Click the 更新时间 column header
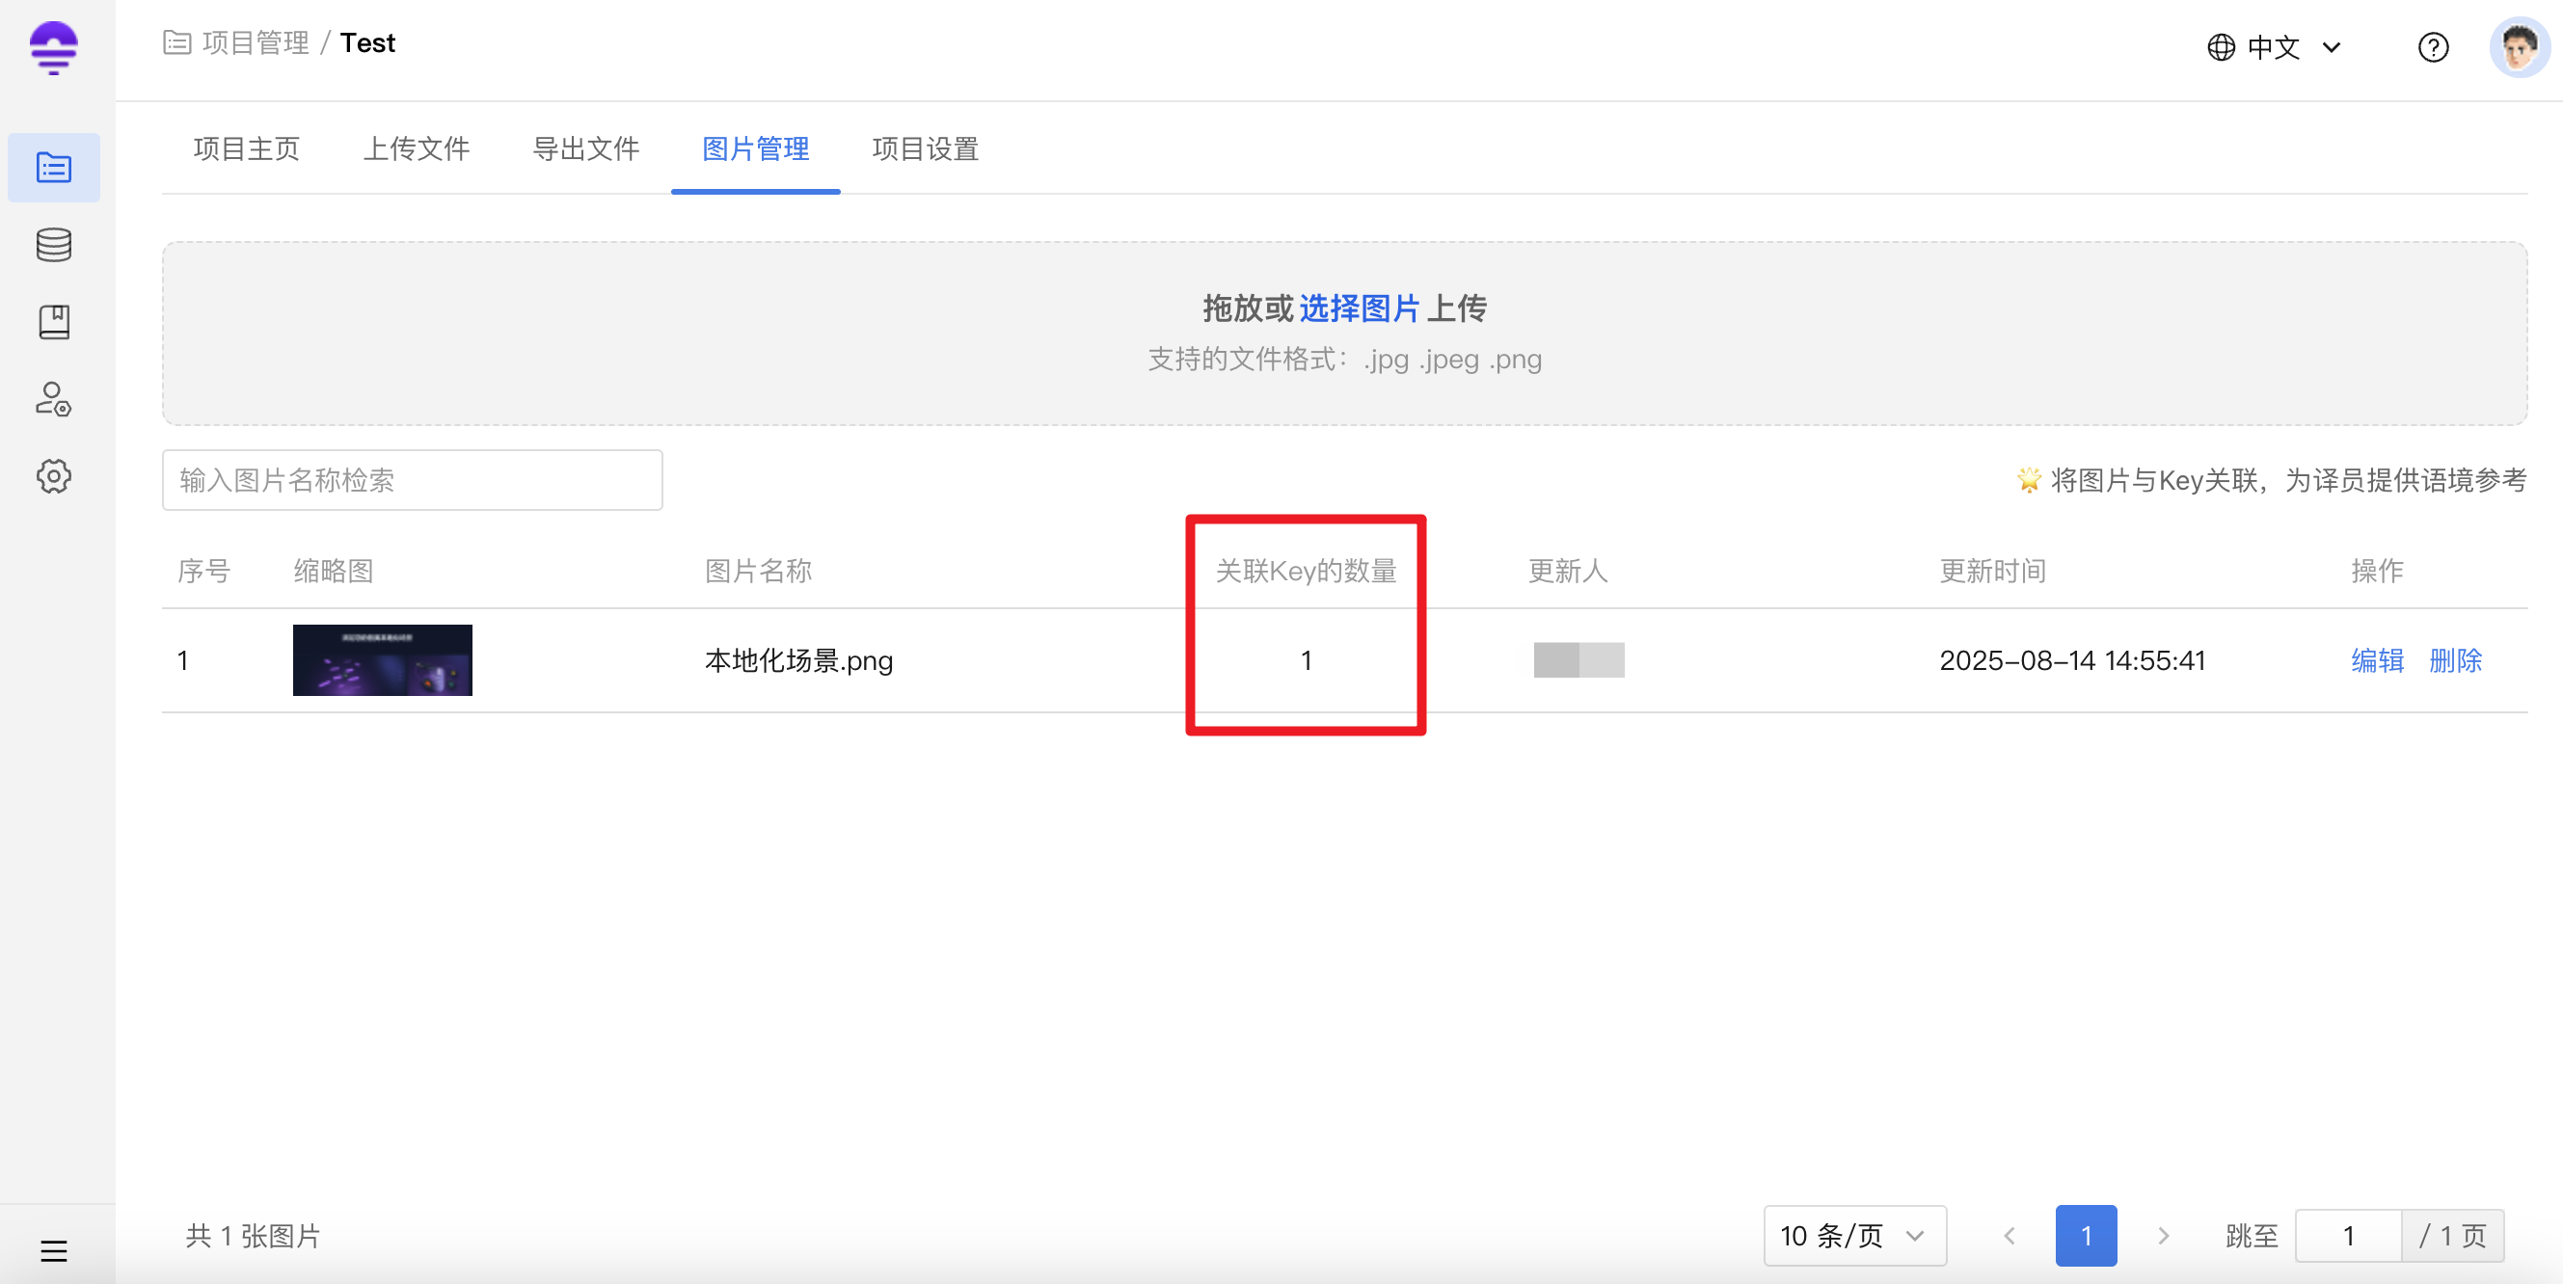The image size is (2563, 1284). pyautogui.click(x=1992, y=571)
